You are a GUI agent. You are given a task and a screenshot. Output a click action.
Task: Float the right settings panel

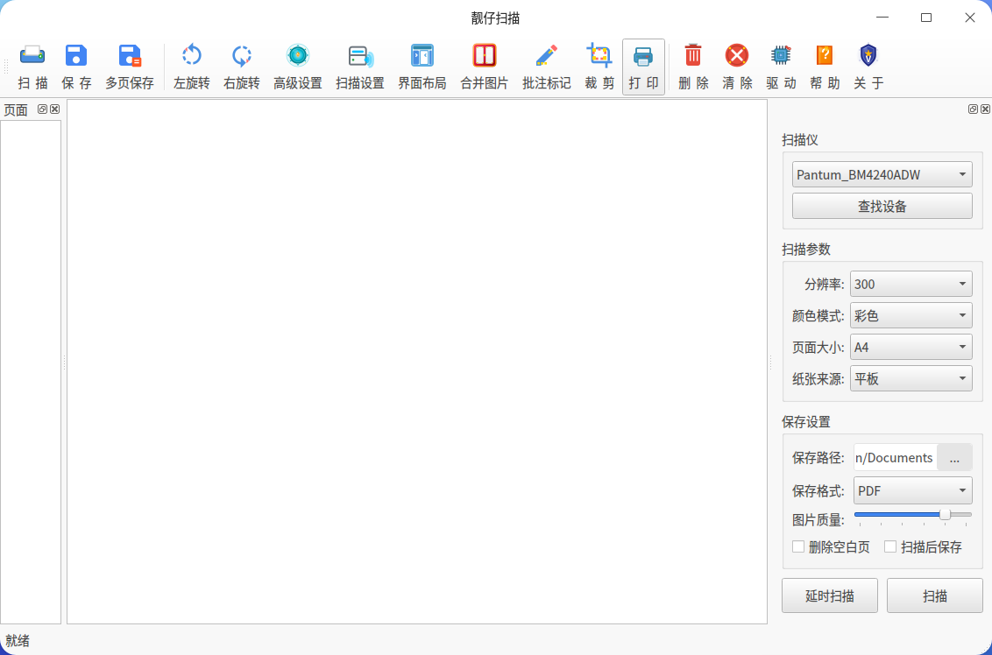coord(973,109)
